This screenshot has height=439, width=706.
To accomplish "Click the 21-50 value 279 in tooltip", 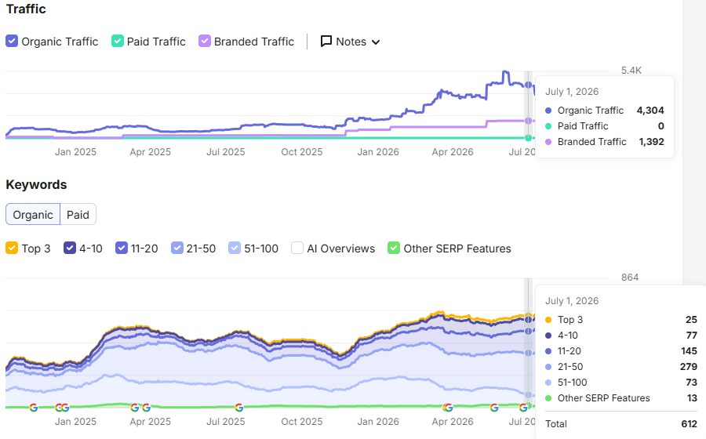I will (689, 367).
